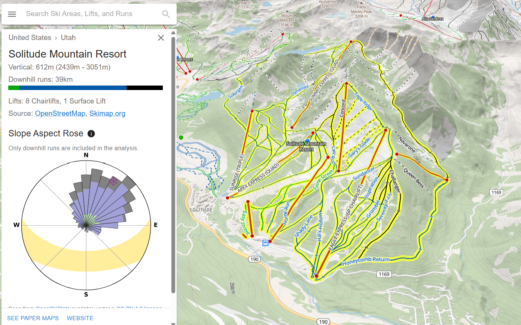Click the SOLITUDE village label on the map
The width and height of the screenshot is (521, 325).
(x=201, y=210)
